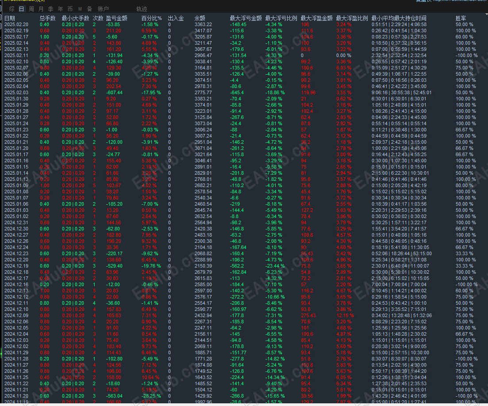Click holding time 9:06:16 | 30:55:38 | 52:45:01
Screen dimensions: 488x406
coord(401,93)
